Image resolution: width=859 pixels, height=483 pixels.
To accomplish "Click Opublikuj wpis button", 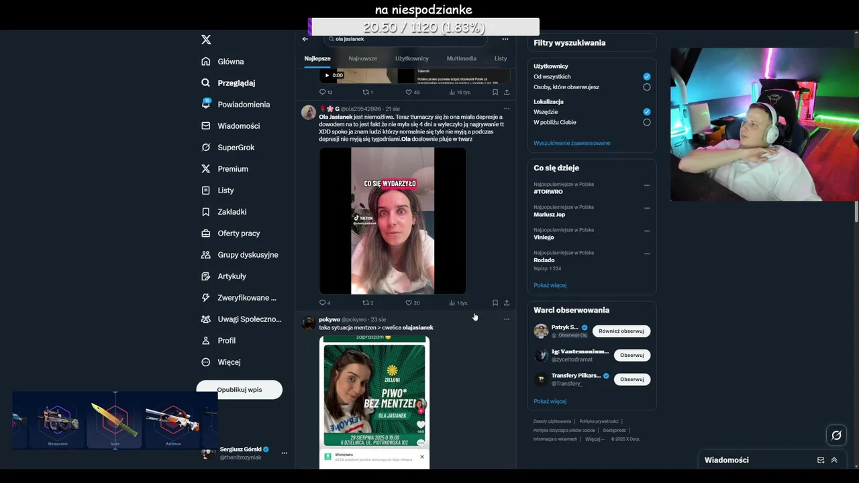I will click(240, 390).
